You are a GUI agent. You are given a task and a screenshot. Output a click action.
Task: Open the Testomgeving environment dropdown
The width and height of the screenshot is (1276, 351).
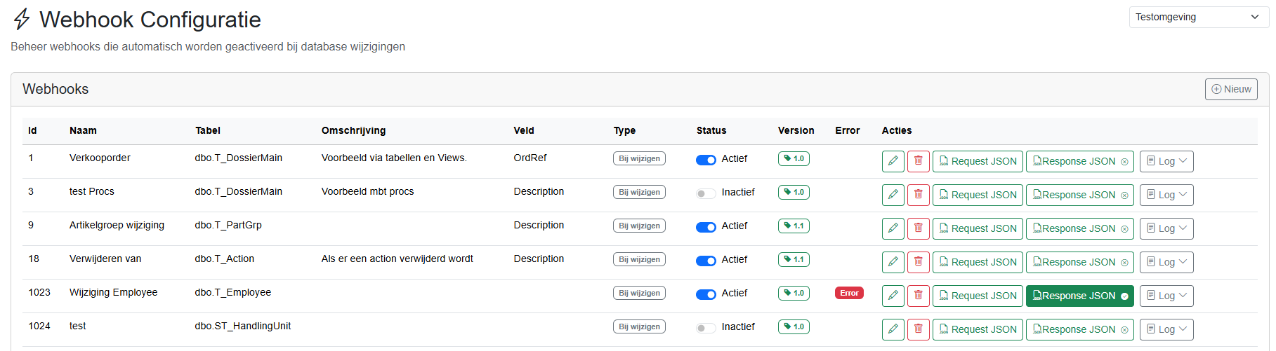[1198, 17]
